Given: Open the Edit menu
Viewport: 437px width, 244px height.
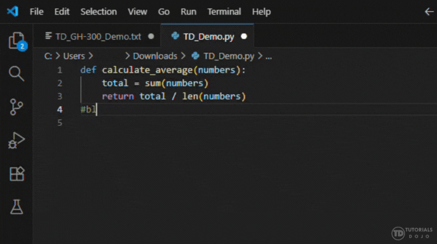Looking at the screenshot, I should tap(62, 11).
